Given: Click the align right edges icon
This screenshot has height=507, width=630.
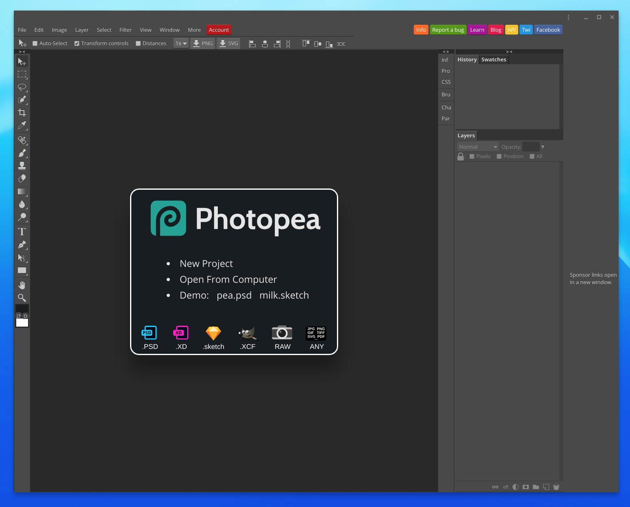Looking at the screenshot, I should point(277,44).
